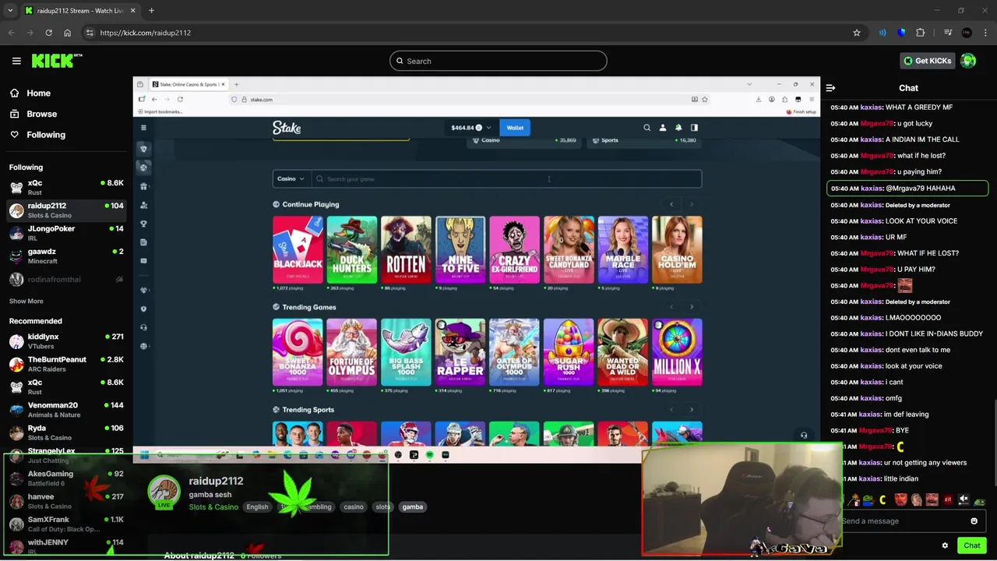This screenshot has width=997, height=561.
Task: Pick the muted speaker emote
Action: [964, 500]
